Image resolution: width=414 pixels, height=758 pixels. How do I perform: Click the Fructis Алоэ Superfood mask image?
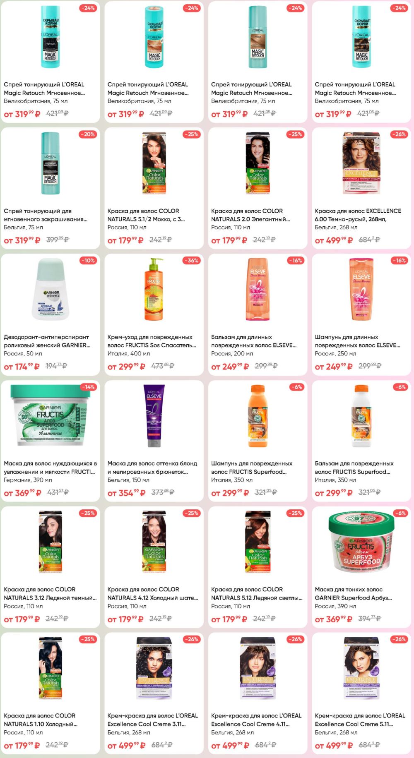pyautogui.click(x=51, y=415)
